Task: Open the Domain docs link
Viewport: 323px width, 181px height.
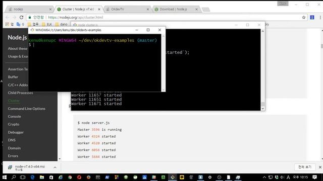Action: click(x=14, y=148)
